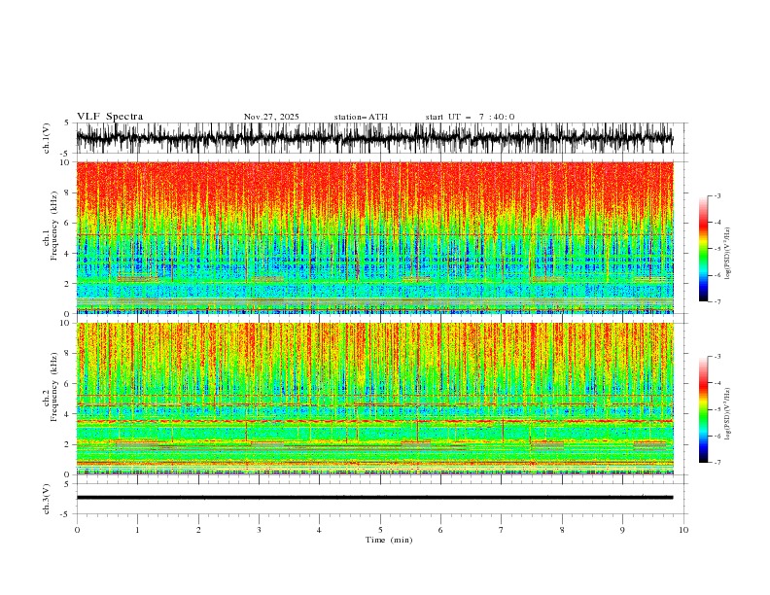This screenshot has height=595, width=770.
Task: Click the time axis "10" tick label
Action: click(683, 530)
